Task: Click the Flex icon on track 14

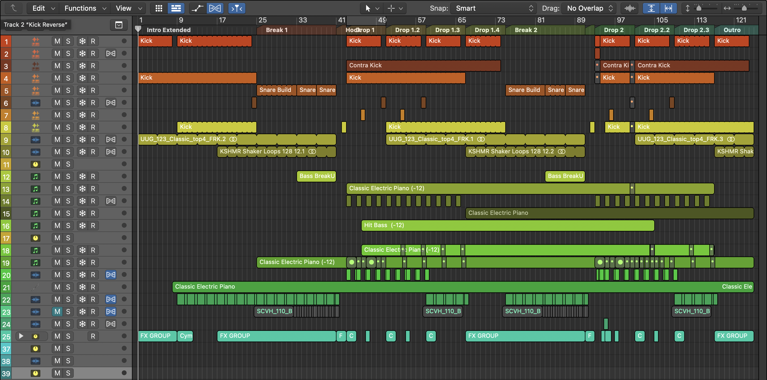Action: [x=111, y=201]
